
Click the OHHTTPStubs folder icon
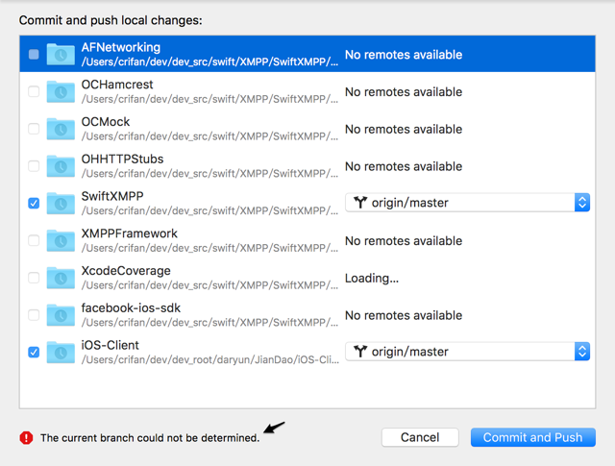tap(61, 166)
